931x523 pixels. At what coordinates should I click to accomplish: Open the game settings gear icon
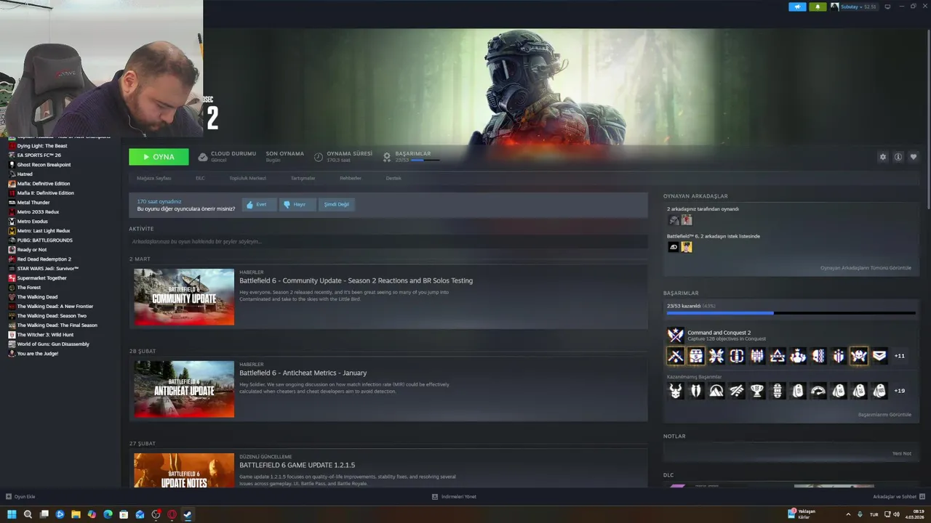pos(883,157)
